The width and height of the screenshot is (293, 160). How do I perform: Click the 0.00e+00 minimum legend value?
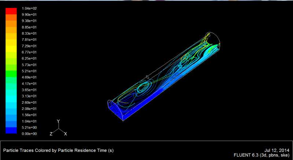tap(29, 134)
